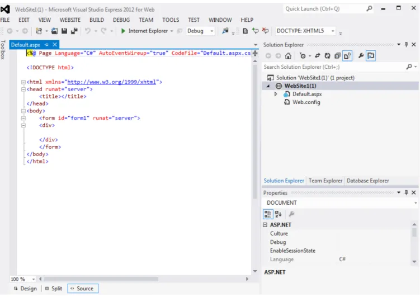Viewport: 420px width, 297px height.
Task: Click the Refresh icon in Solution Explorer
Action: pyautogui.click(x=327, y=56)
